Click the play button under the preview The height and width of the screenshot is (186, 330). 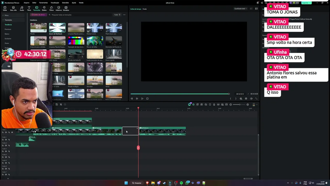click(142, 98)
